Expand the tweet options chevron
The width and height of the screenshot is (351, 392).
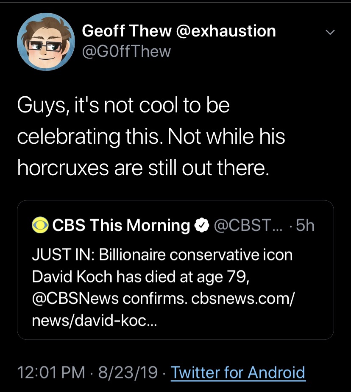330,32
